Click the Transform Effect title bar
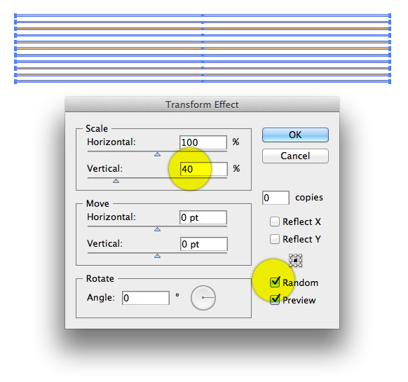408x382 pixels. coord(202,104)
